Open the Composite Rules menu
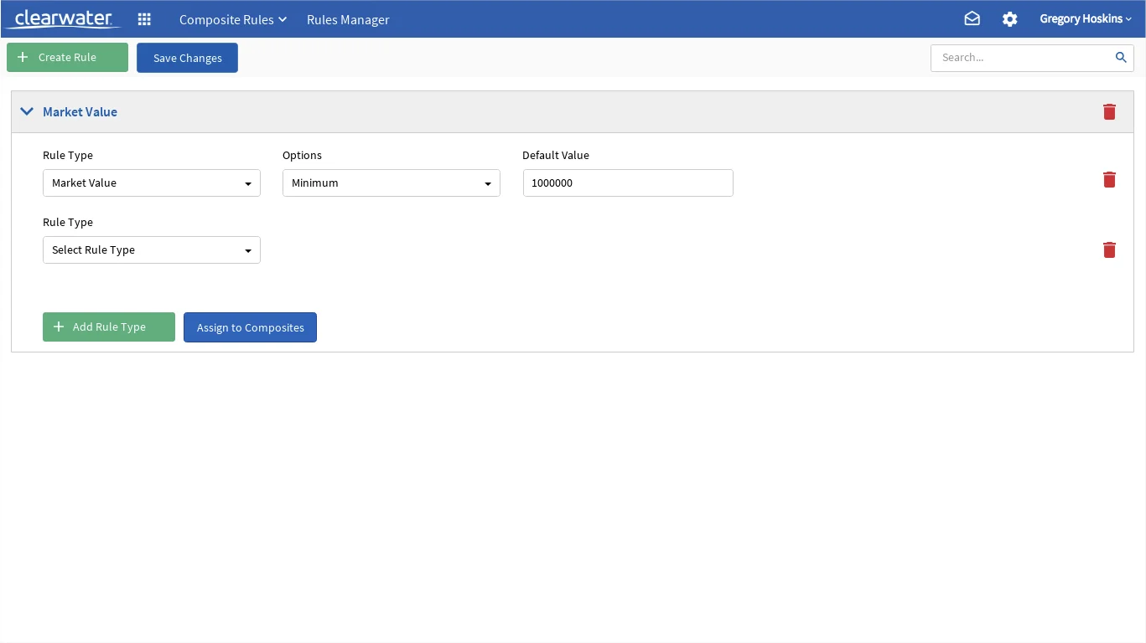The image size is (1146, 643). pyautogui.click(x=233, y=19)
